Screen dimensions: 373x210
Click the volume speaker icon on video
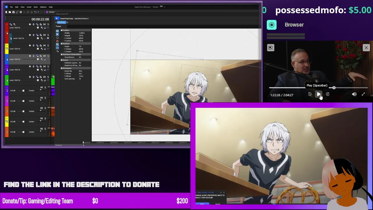click(x=354, y=94)
